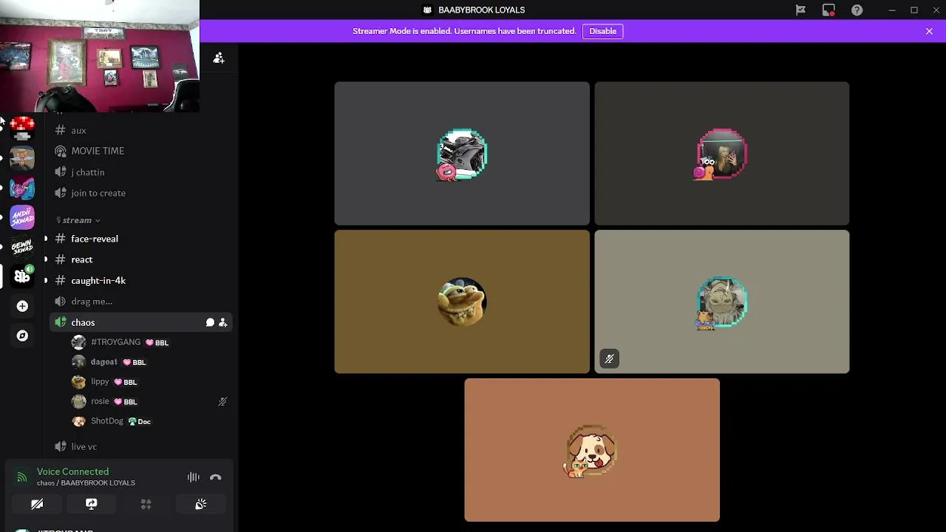The width and height of the screenshot is (946, 532).
Task: Open the help question mark icon
Action: (x=857, y=10)
